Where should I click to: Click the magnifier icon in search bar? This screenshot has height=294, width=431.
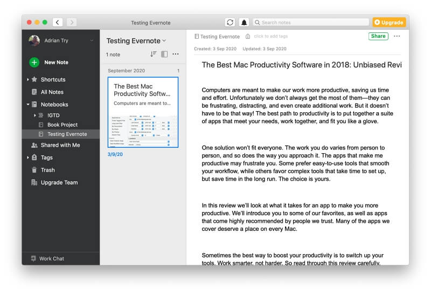(x=258, y=22)
